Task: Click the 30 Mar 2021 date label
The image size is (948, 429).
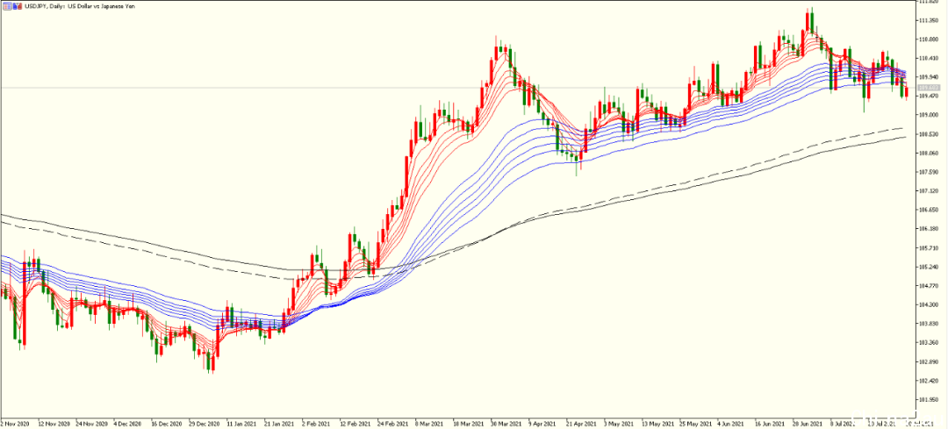Action: point(506,423)
